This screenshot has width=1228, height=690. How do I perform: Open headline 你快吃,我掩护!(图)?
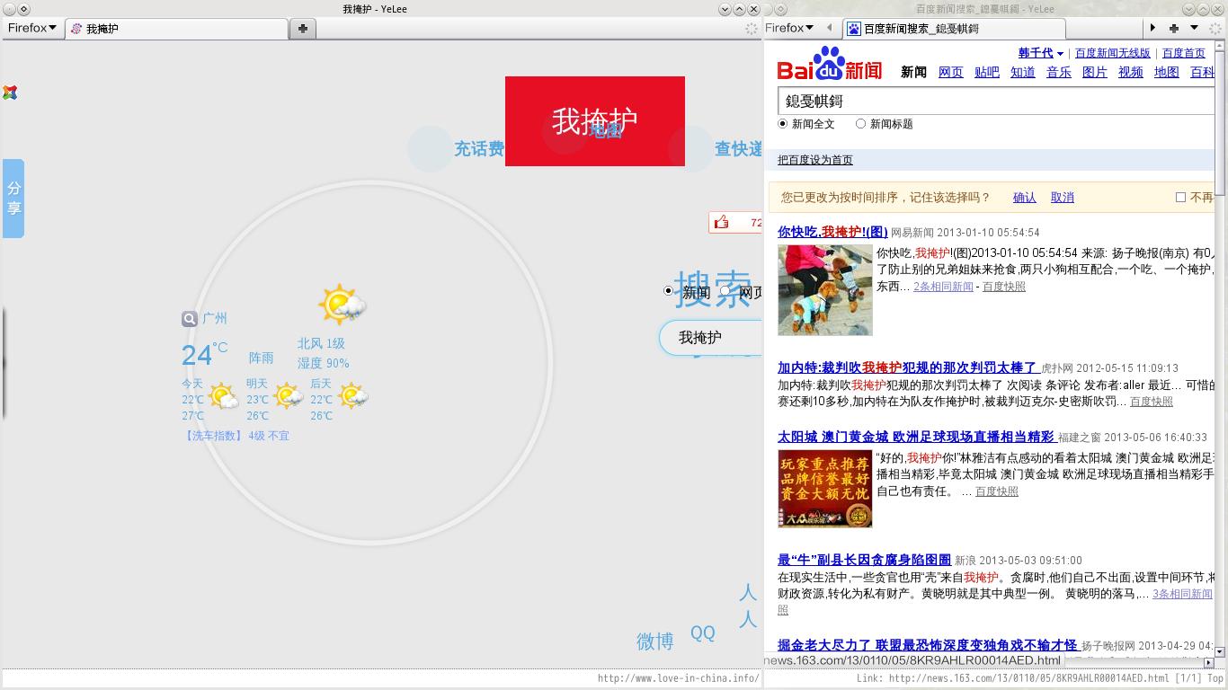pos(832,232)
